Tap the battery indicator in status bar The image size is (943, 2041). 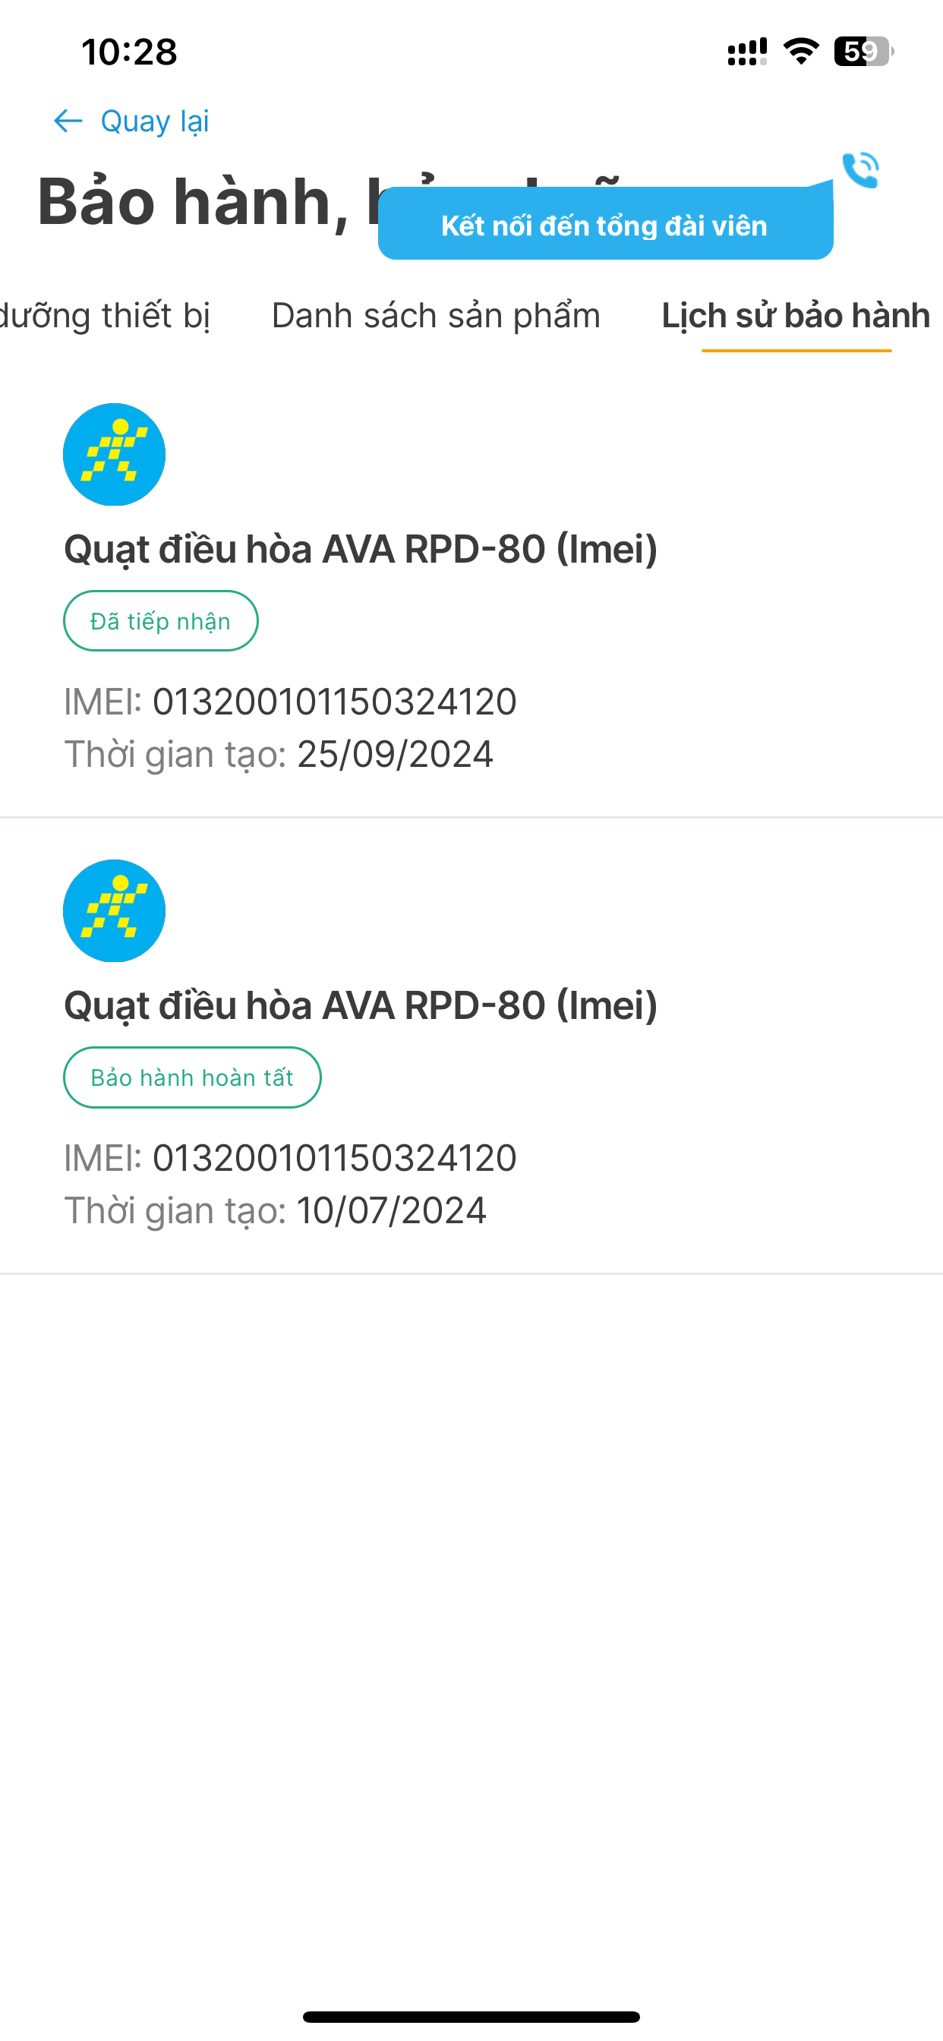click(863, 52)
